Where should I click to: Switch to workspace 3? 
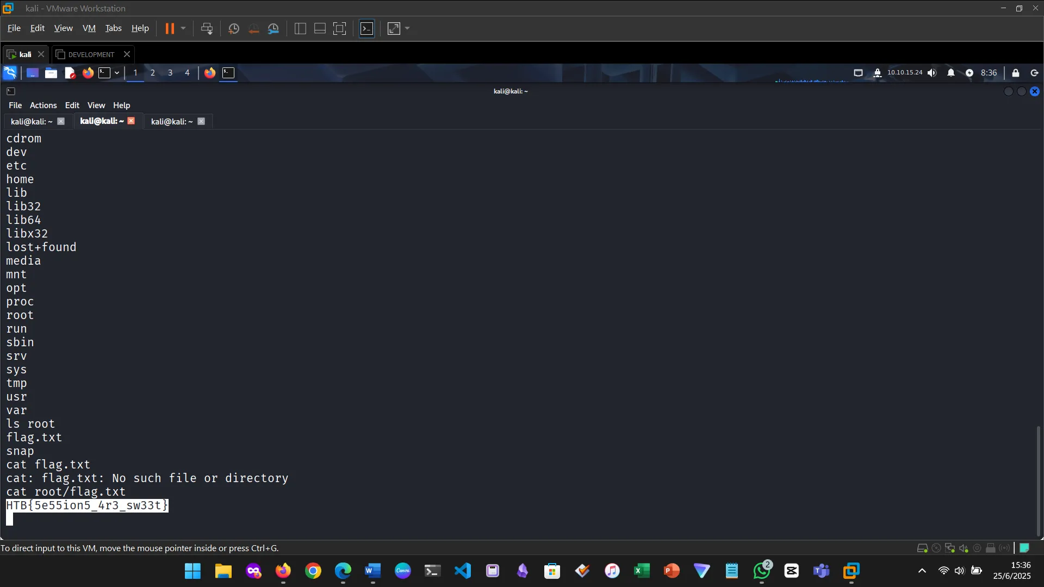[170, 73]
